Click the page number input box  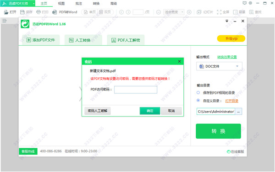click(x=138, y=12)
